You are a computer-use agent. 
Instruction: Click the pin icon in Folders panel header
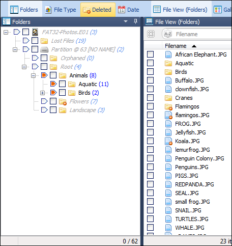135,21
